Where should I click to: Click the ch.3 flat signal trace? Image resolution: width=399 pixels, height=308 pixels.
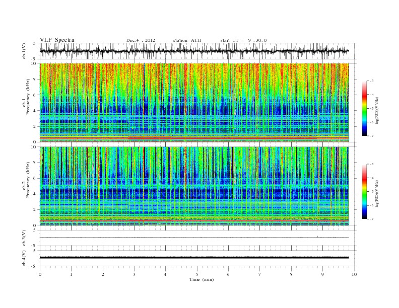(x=194, y=238)
